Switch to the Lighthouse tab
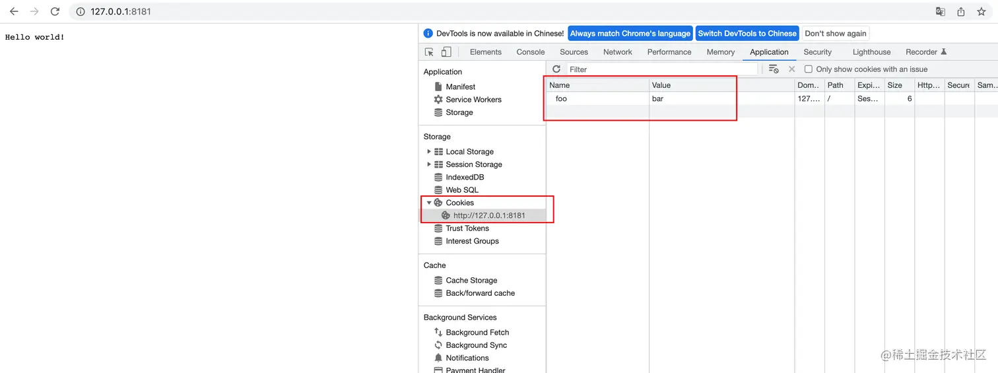 [871, 52]
